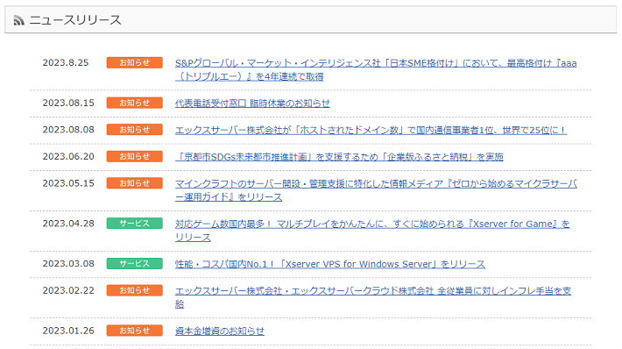Open the Xserver VPS for Windows Server link
The width and height of the screenshot is (622, 349).
pyautogui.click(x=330, y=264)
